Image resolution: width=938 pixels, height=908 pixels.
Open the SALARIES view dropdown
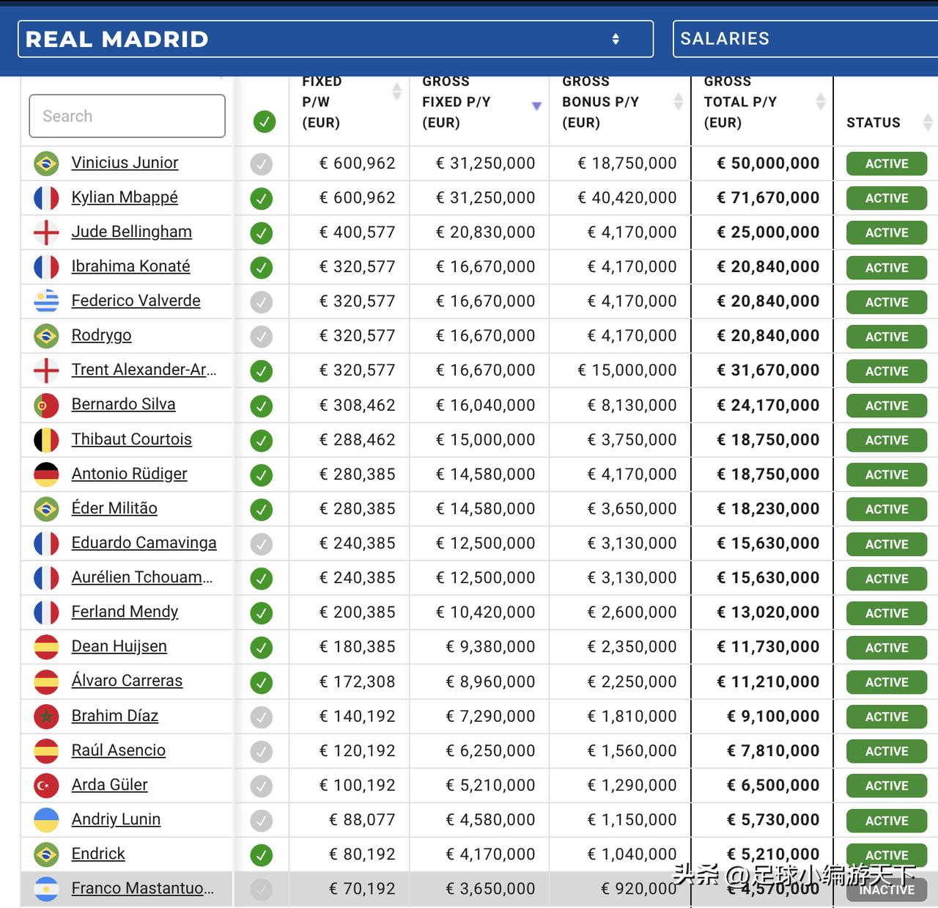pos(805,39)
